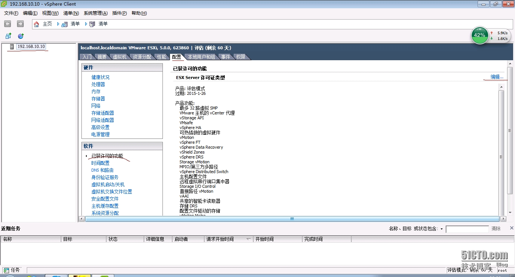The image size is (515, 277).
Task: Open 时间配置 link
Action: (x=100, y=163)
